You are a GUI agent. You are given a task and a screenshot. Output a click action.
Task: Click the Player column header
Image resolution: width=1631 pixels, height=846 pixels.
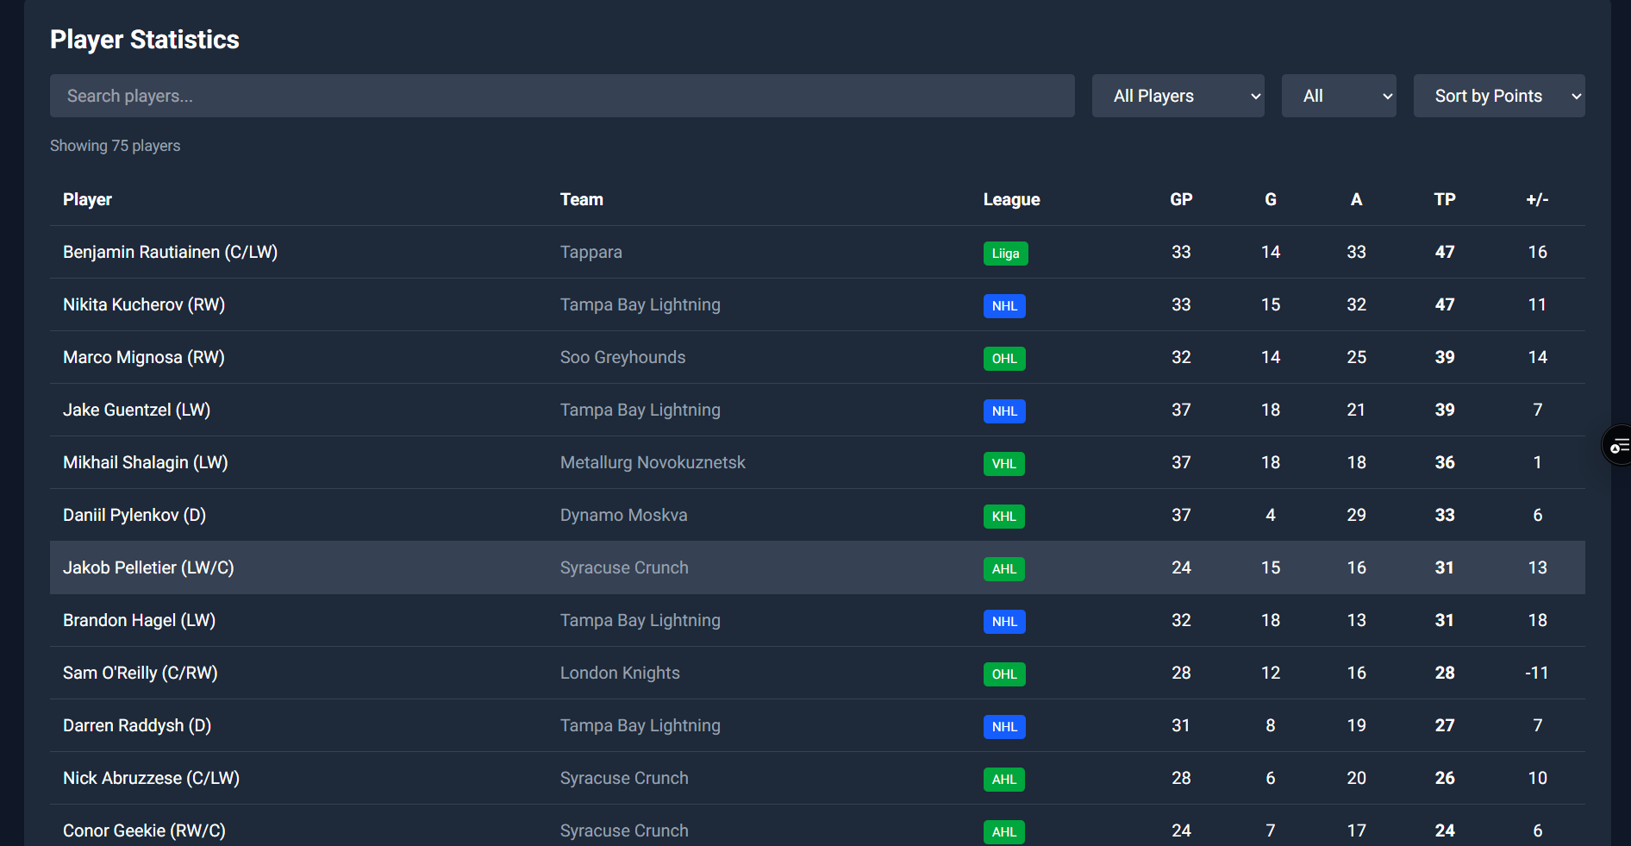point(86,199)
